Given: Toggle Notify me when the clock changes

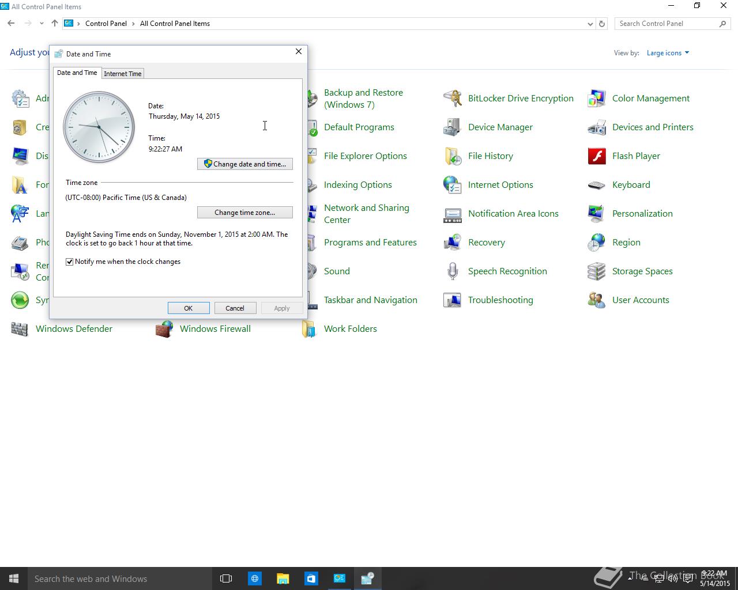Looking at the screenshot, I should pos(70,262).
